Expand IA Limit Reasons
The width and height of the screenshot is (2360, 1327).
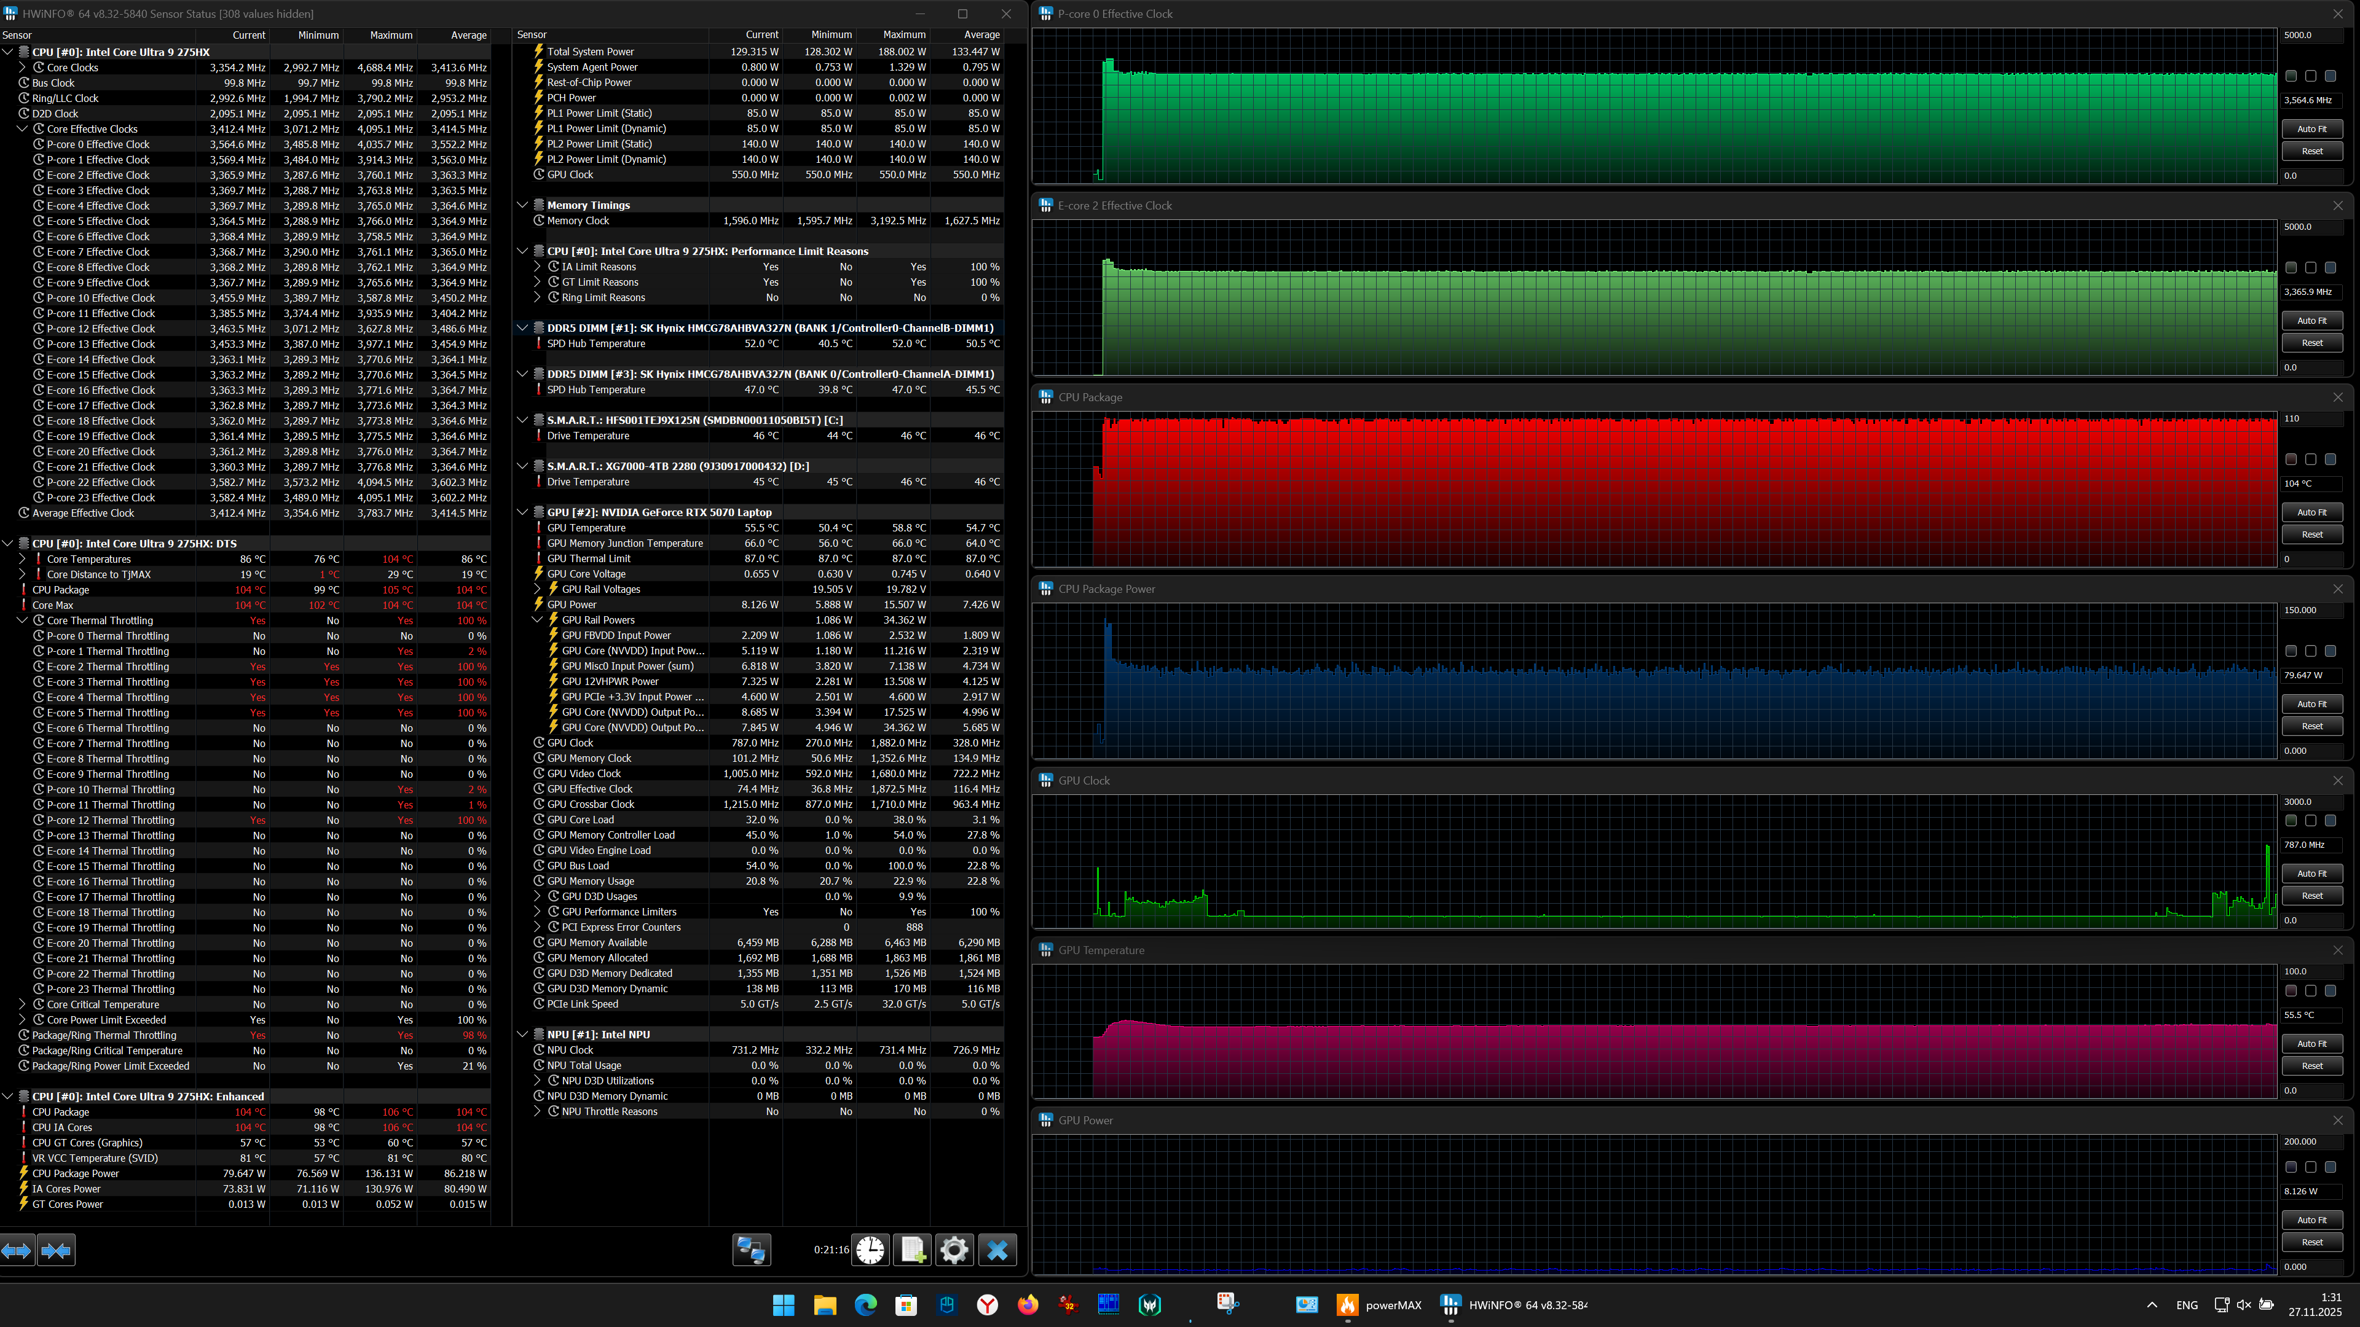coord(539,267)
